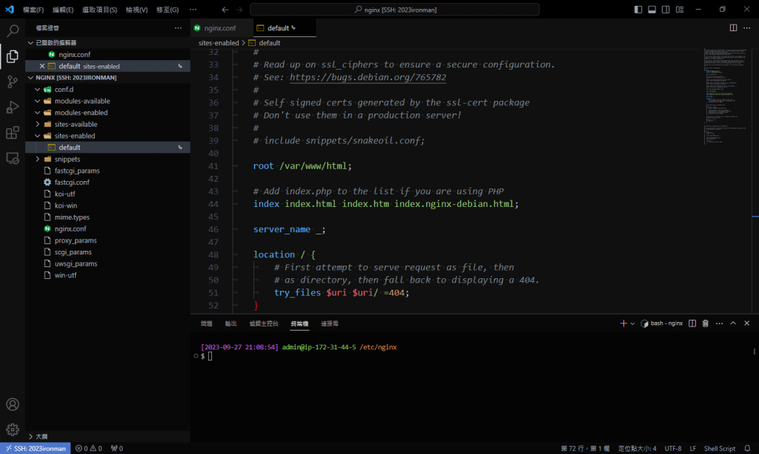The width and height of the screenshot is (759, 454).
Task: Open the View menu
Action: tap(136, 10)
